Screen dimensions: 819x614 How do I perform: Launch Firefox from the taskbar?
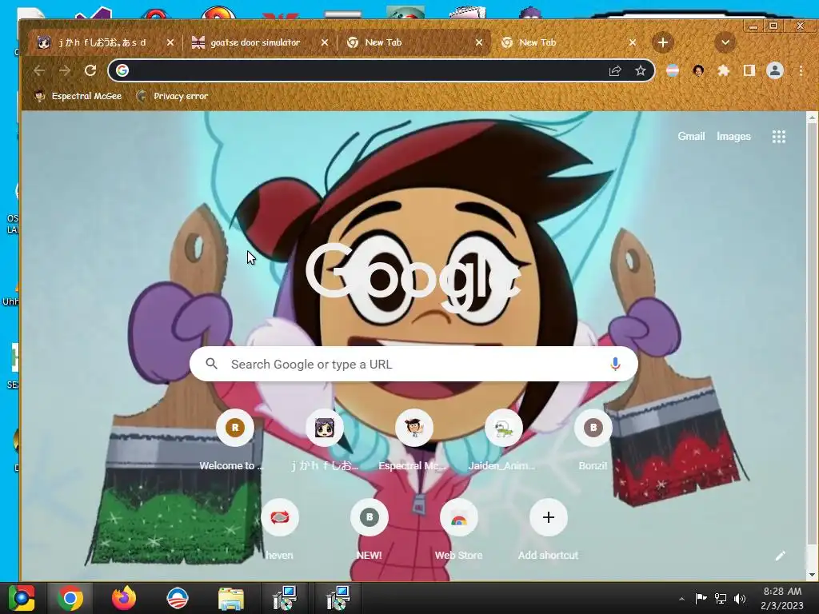tap(124, 598)
